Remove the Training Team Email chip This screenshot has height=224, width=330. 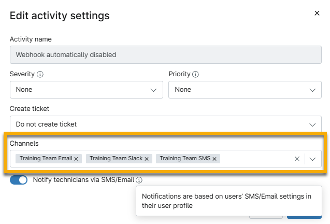76,159
